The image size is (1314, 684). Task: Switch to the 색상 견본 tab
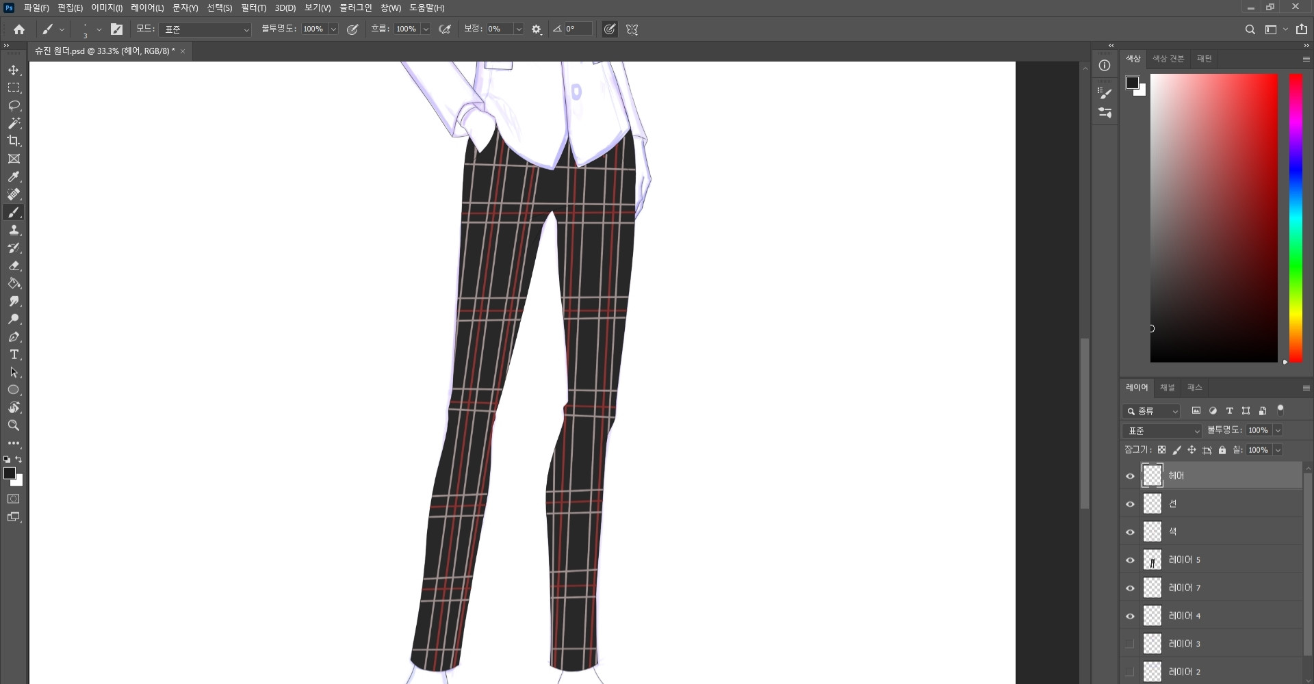click(x=1168, y=59)
